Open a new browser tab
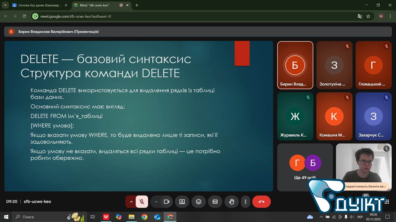This screenshot has width=396, height=222. click(x=137, y=5)
